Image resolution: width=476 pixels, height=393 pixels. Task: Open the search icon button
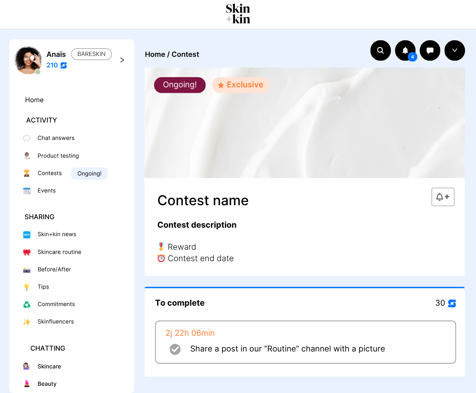tap(380, 50)
